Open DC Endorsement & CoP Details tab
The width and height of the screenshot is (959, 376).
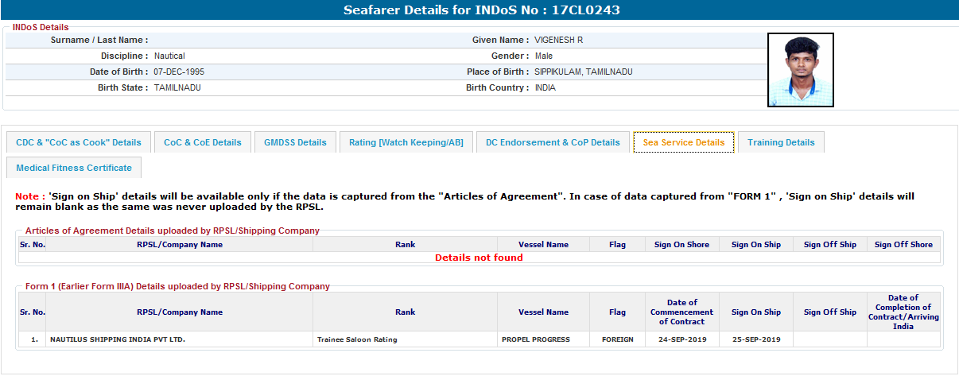[553, 142]
